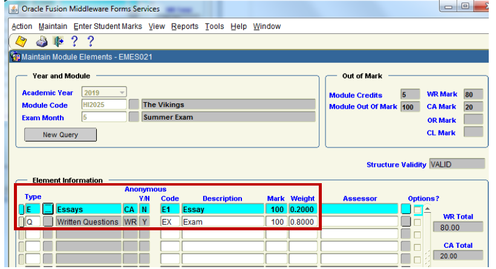This screenshot has width=496, height=269.
Task: Click the Maintain Module Elements window icon
Action: (16, 57)
